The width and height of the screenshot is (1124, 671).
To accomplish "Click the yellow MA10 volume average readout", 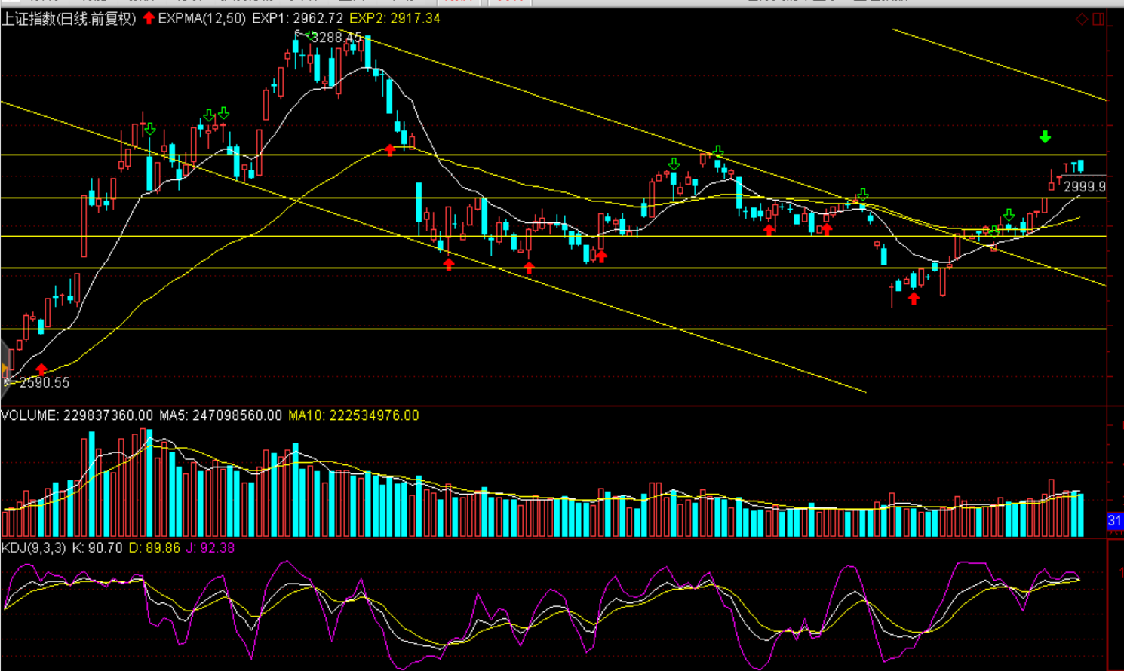I will coord(353,415).
